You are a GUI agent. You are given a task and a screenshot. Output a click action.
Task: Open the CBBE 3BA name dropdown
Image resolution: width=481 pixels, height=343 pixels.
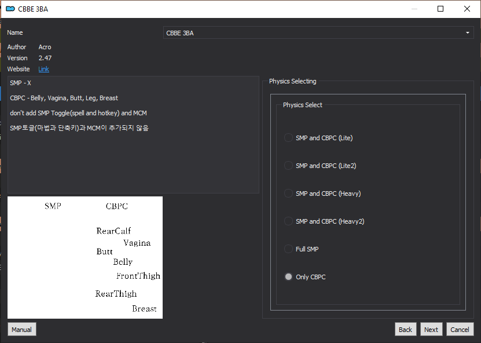pos(318,33)
